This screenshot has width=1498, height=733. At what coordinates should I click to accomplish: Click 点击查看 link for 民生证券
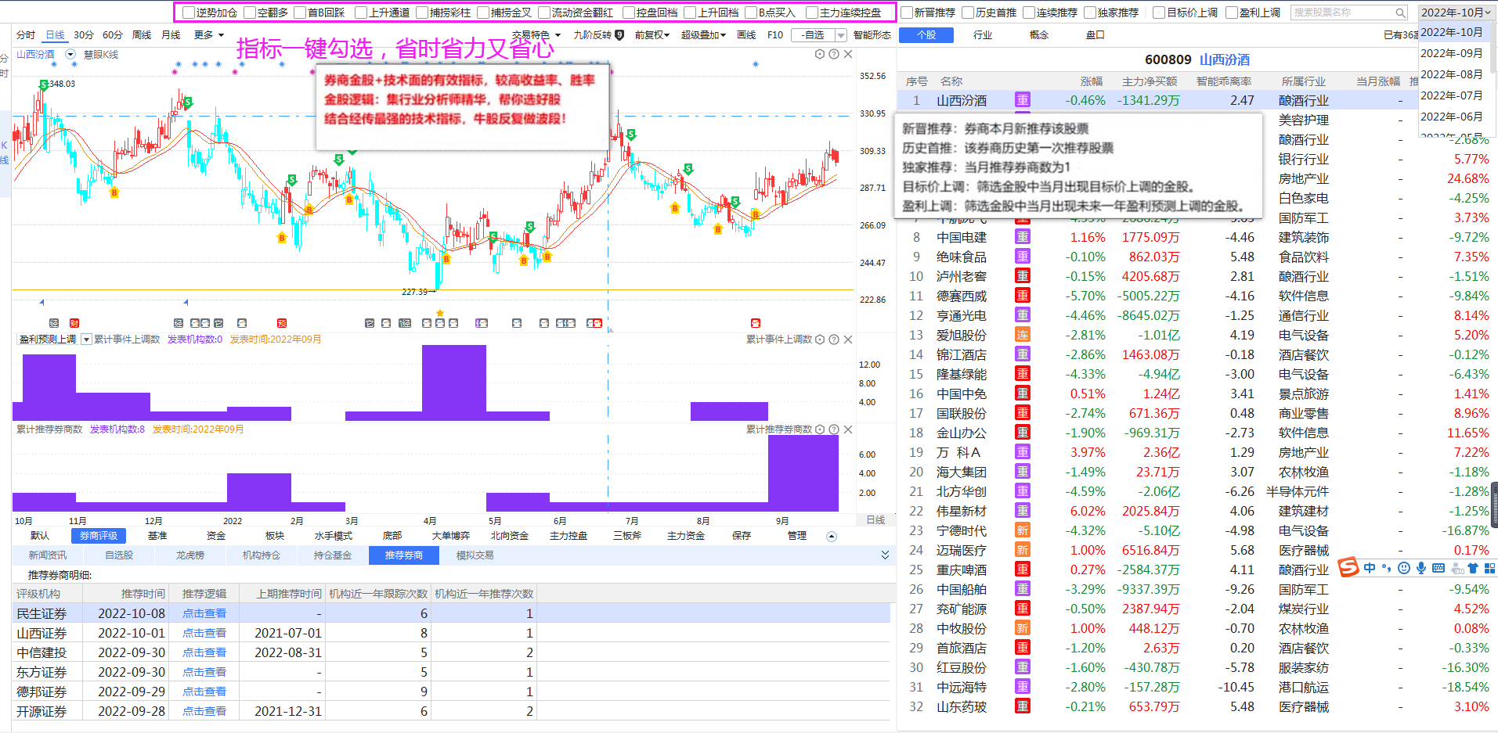click(204, 613)
